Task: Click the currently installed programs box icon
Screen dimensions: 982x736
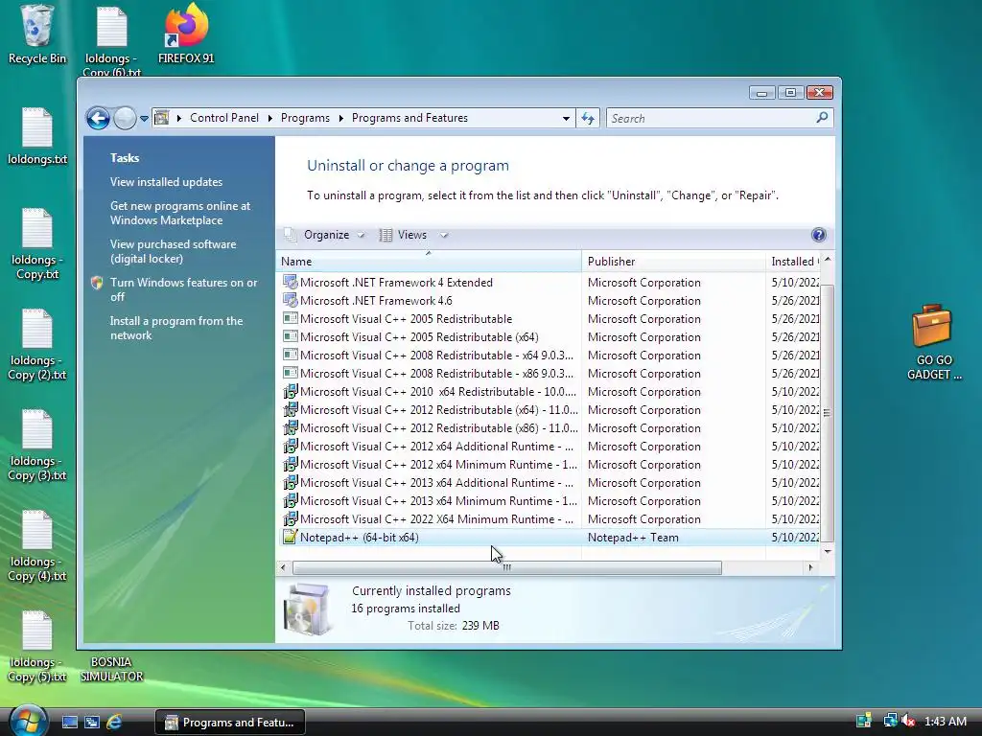Action: [306, 609]
